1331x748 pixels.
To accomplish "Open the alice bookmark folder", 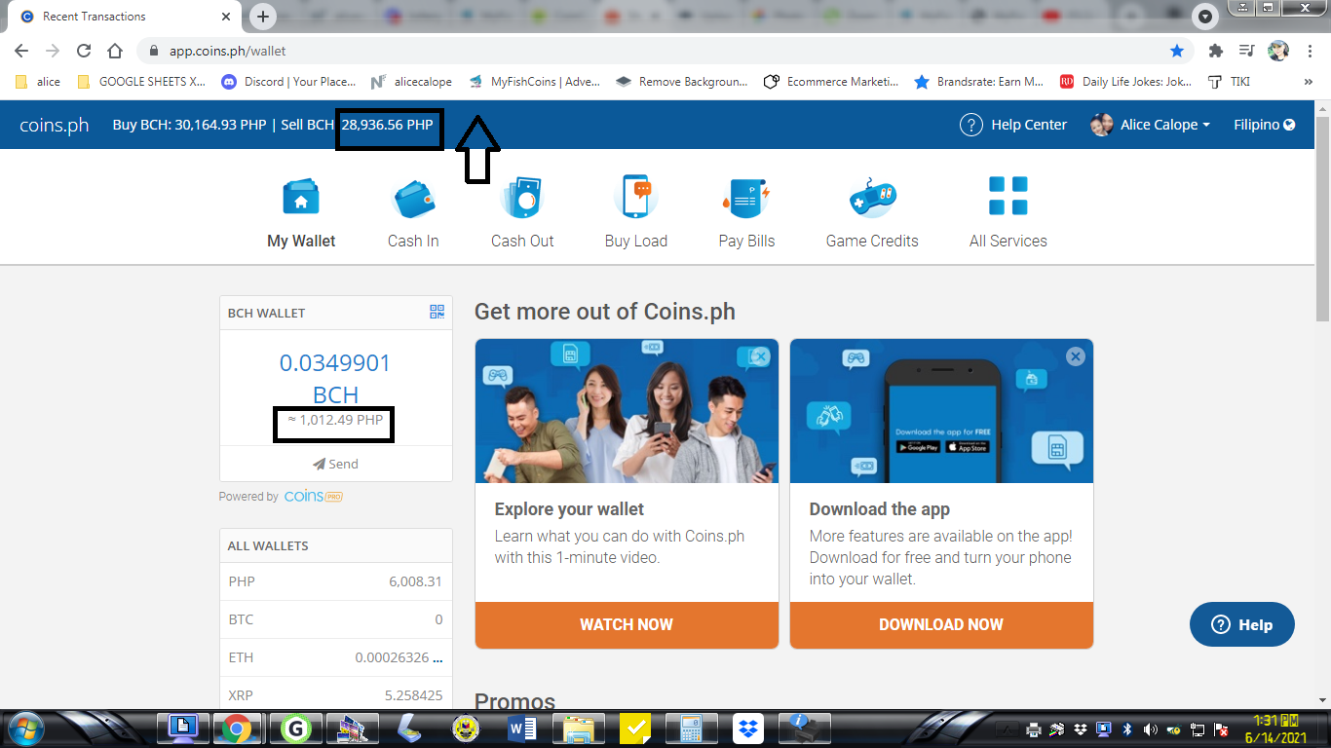I will pyautogui.click(x=38, y=82).
